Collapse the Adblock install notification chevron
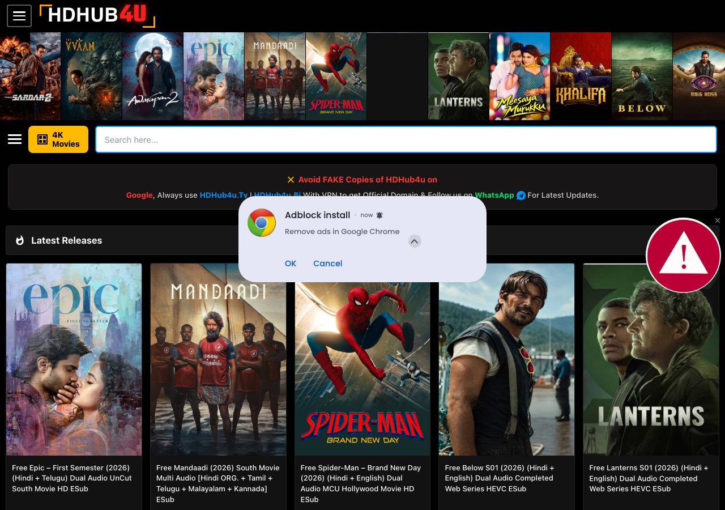This screenshot has width=725, height=510. [415, 241]
